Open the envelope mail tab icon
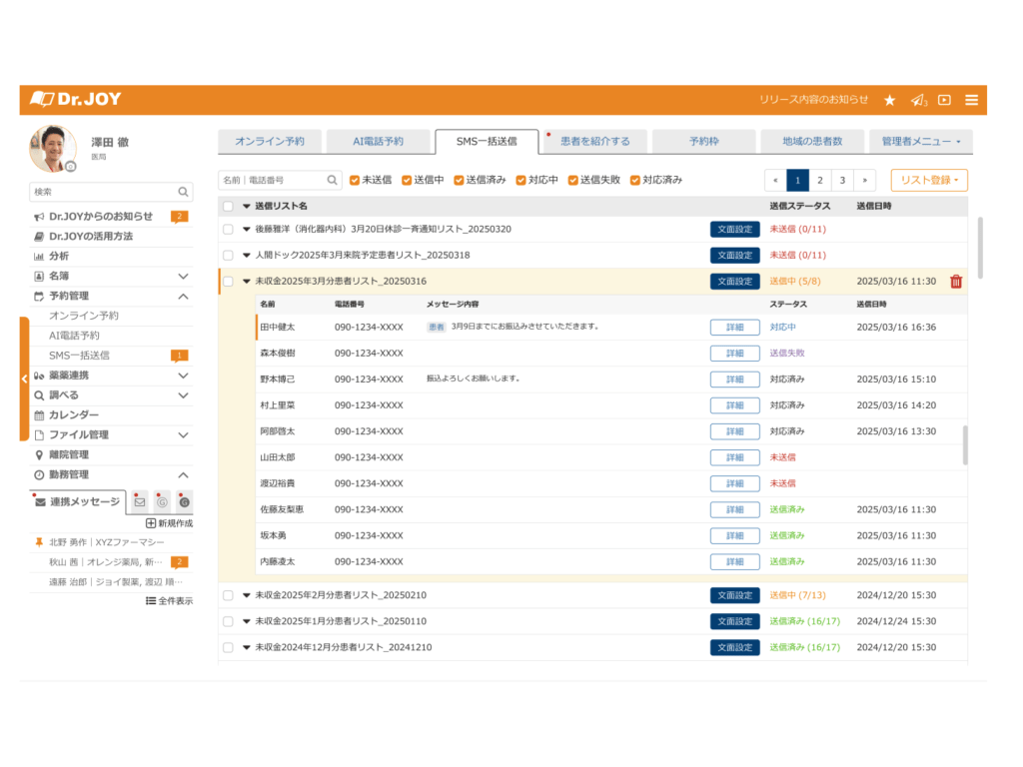This screenshot has width=1023, height=767. [x=140, y=502]
